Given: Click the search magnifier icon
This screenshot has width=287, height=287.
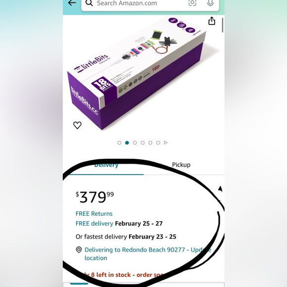Looking at the screenshot, I should [89, 3].
